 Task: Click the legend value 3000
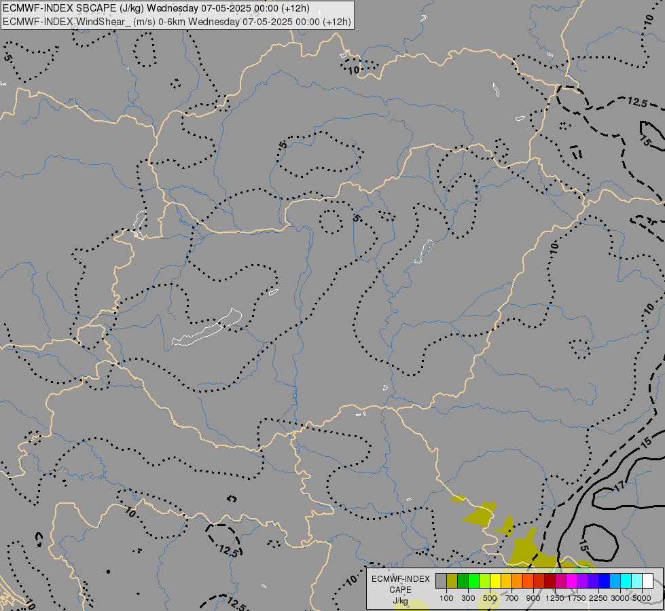tap(620, 598)
